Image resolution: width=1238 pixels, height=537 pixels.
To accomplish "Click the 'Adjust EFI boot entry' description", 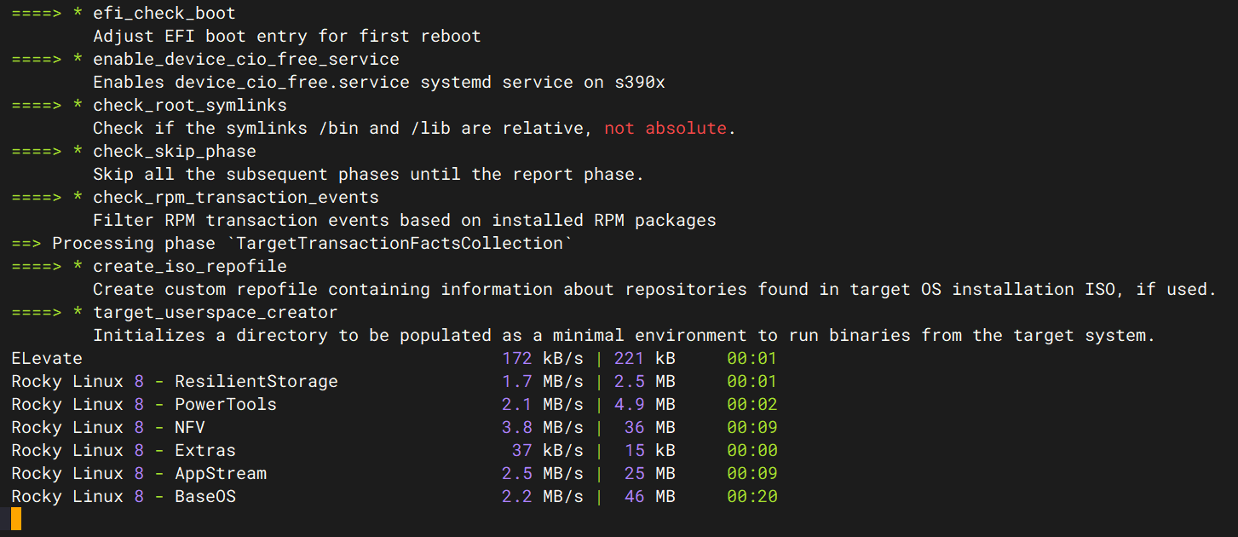I will 286,36.
